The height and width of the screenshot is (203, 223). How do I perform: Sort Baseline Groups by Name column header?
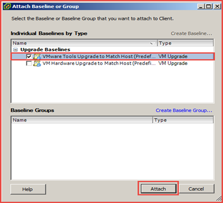click(82, 120)
